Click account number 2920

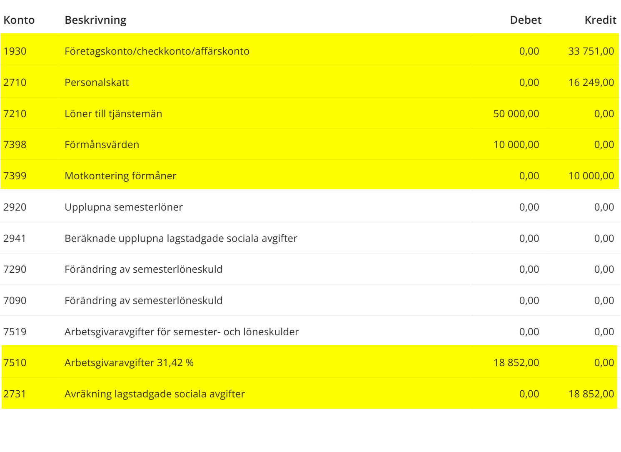coord(15,207)
